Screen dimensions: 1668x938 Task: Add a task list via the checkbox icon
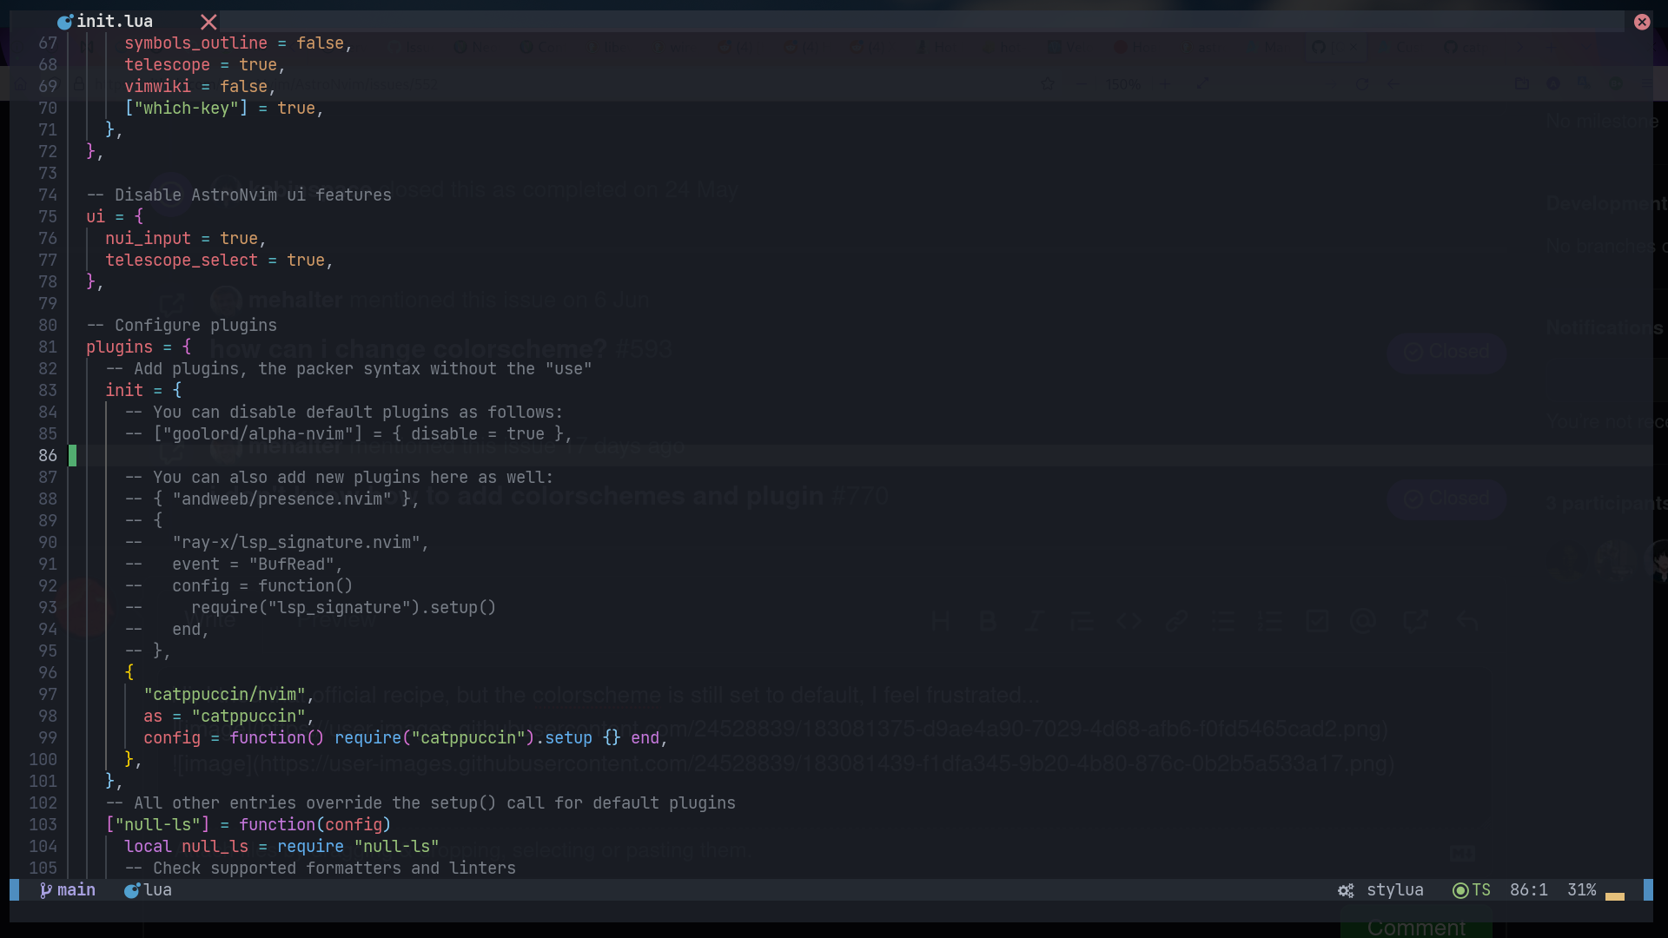1317,621
